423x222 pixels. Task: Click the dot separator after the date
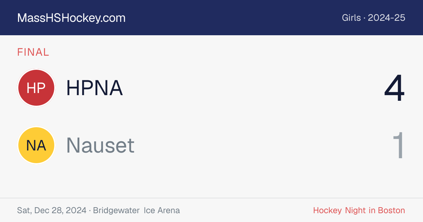click(90, 211)
